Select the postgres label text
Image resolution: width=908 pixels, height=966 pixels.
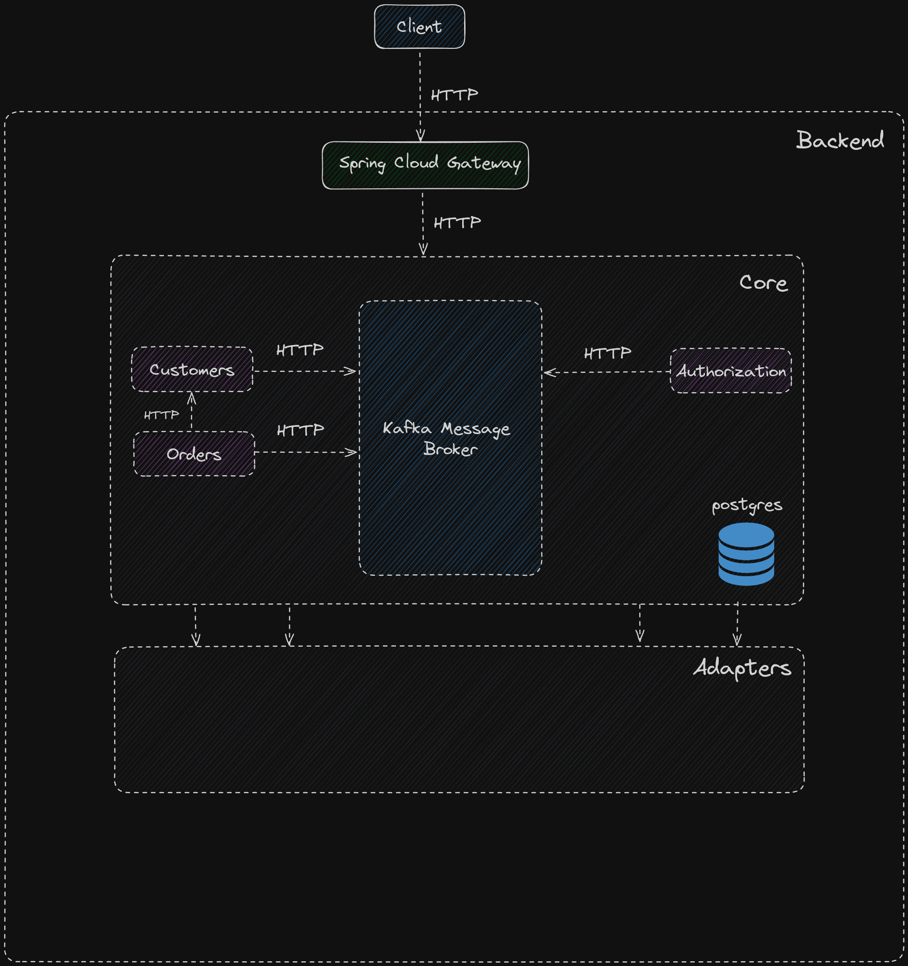click(x=747, y=506)
